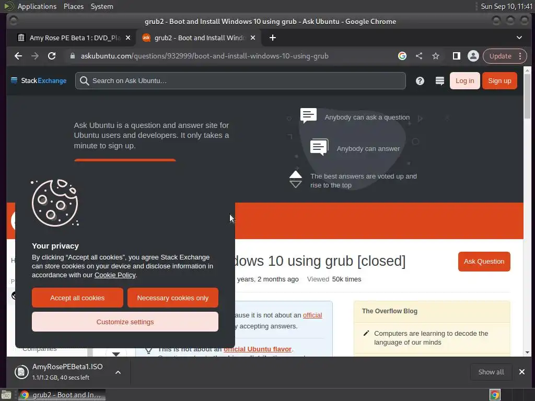Select grub2 Chrome window in taskbar
Screen dimensions: 535x401
[x=62, y=395]
